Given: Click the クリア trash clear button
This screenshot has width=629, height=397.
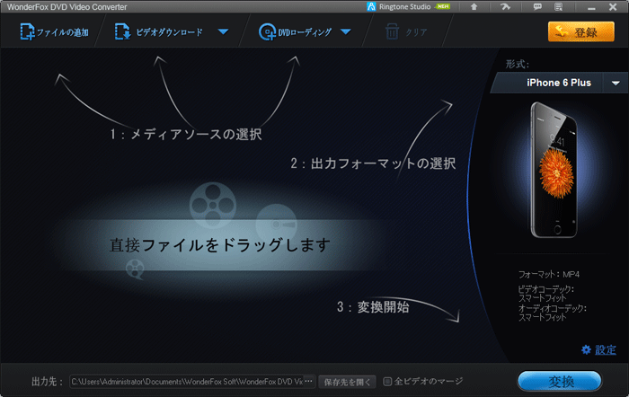Looking at the screenshot, I should coord(406,31).
